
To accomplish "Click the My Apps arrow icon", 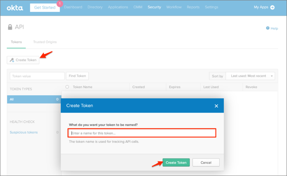I will coord(272,7).
